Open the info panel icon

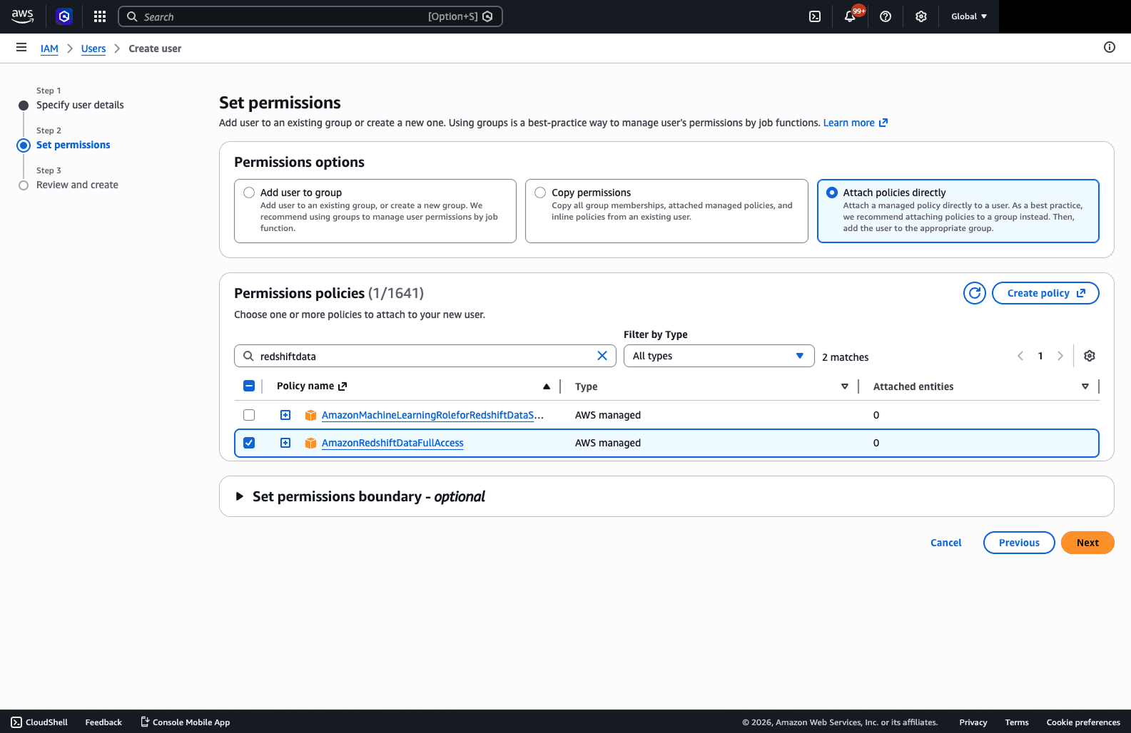tap(1110, 47)
